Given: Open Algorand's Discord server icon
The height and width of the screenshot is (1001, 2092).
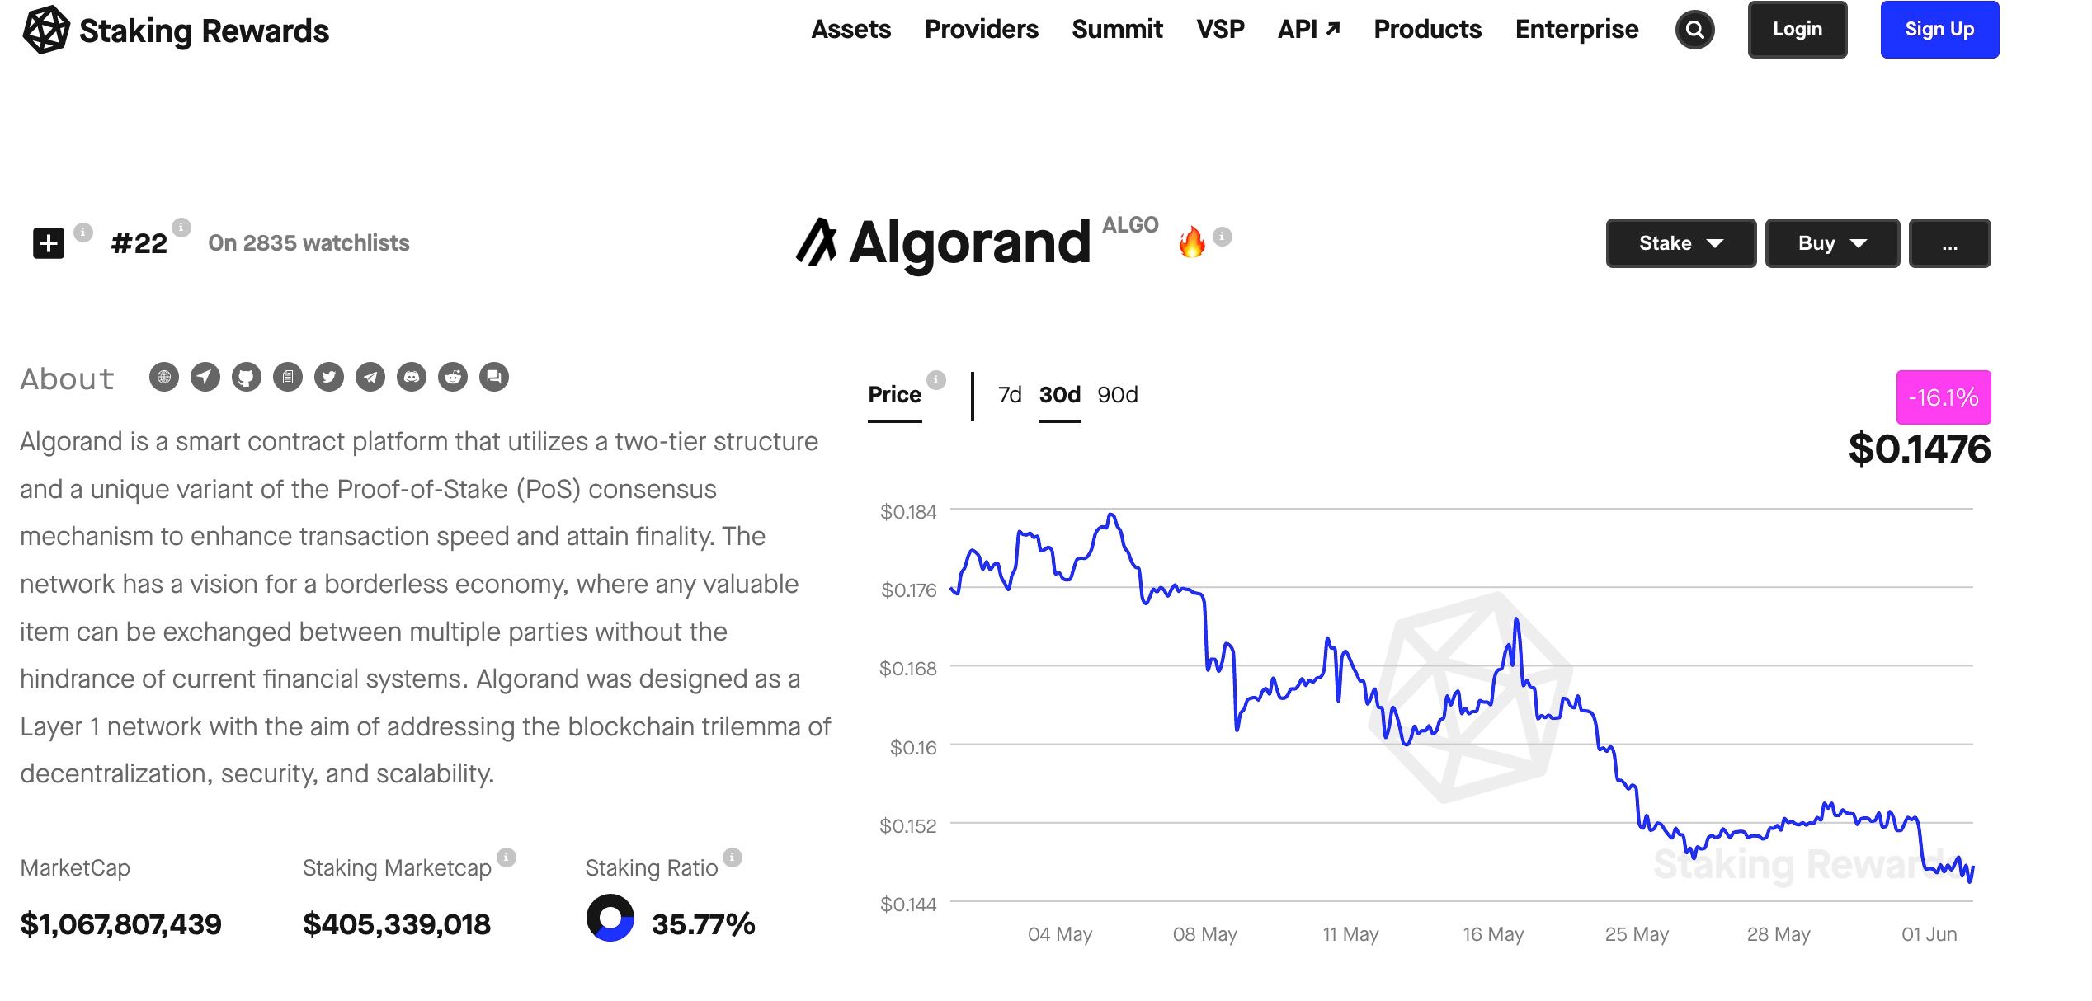Looking at the screenshot, I should pyautogui.click(x=411, y=378).
